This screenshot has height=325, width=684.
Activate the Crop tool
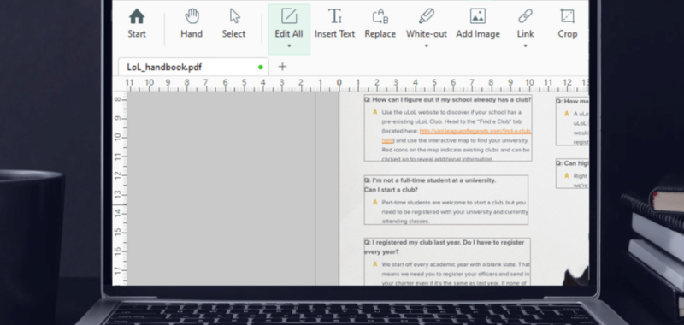tap(567, 24)
